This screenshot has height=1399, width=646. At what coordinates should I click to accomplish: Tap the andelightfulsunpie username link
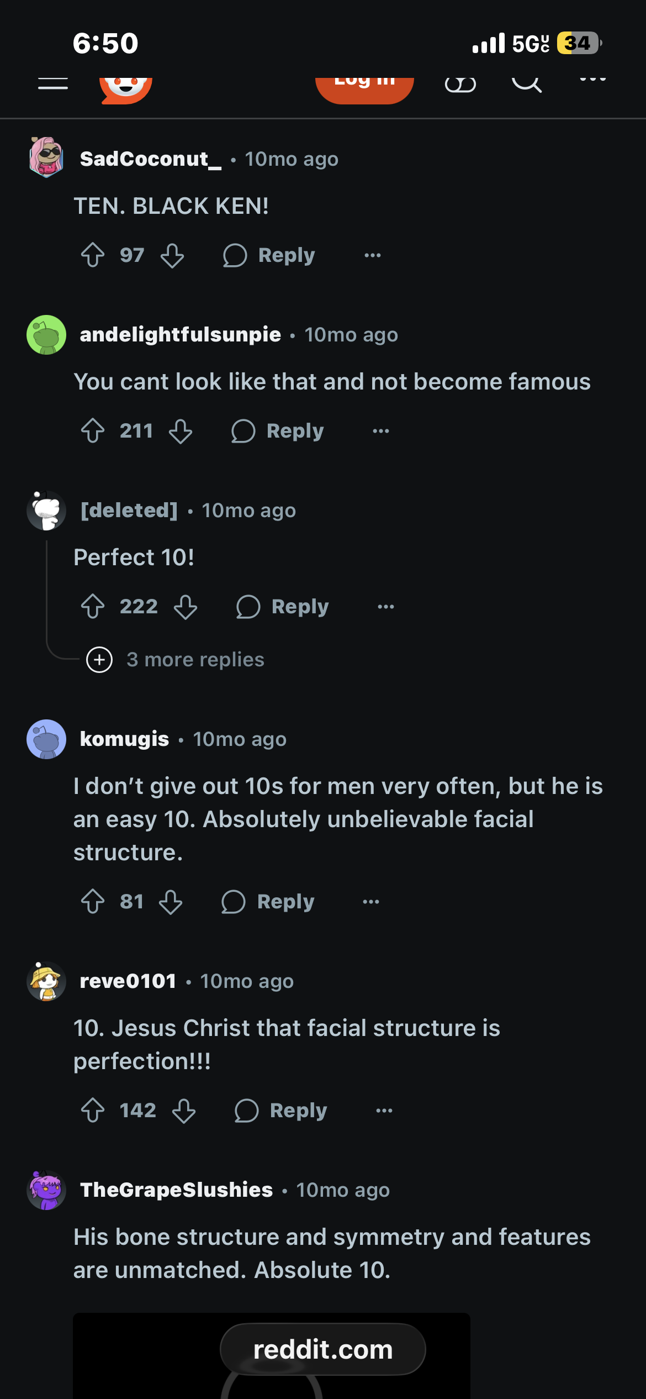pos(181,335)
